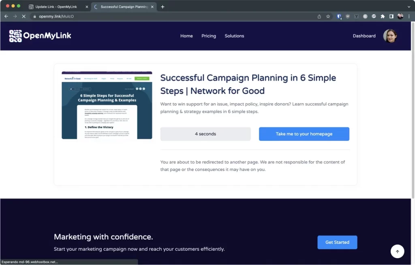The image size is (415, 265).
Task: Click the user profile avatar in the site header
Action: click(x=390, y=36)
